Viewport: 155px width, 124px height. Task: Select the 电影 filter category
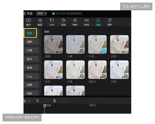(32, 93)
